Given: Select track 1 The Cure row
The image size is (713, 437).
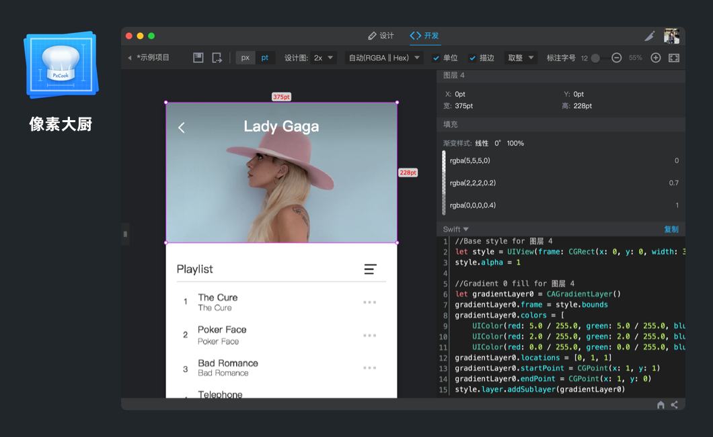Looking at the screenshot, I should pos(281,302).
